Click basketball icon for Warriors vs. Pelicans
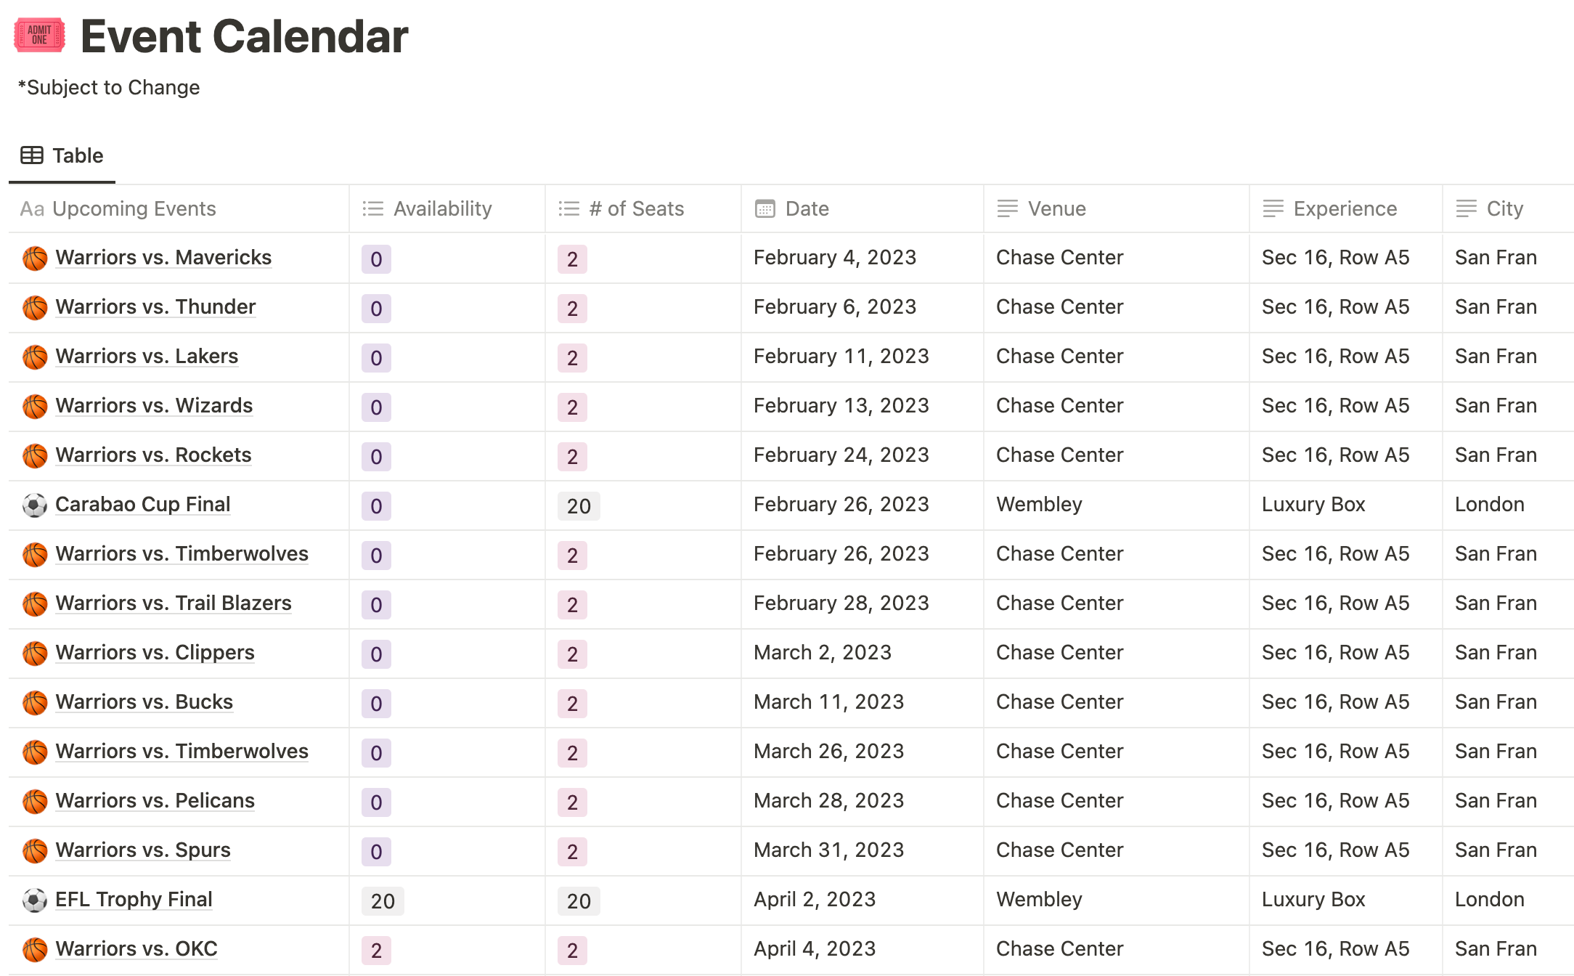Viewport: 1574px width, 976px height. coord(35,801)
